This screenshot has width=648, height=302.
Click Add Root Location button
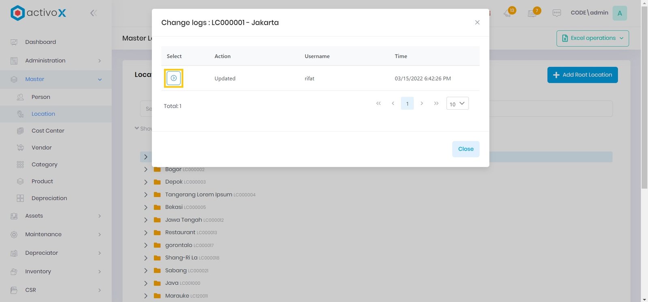coord(582,75)
